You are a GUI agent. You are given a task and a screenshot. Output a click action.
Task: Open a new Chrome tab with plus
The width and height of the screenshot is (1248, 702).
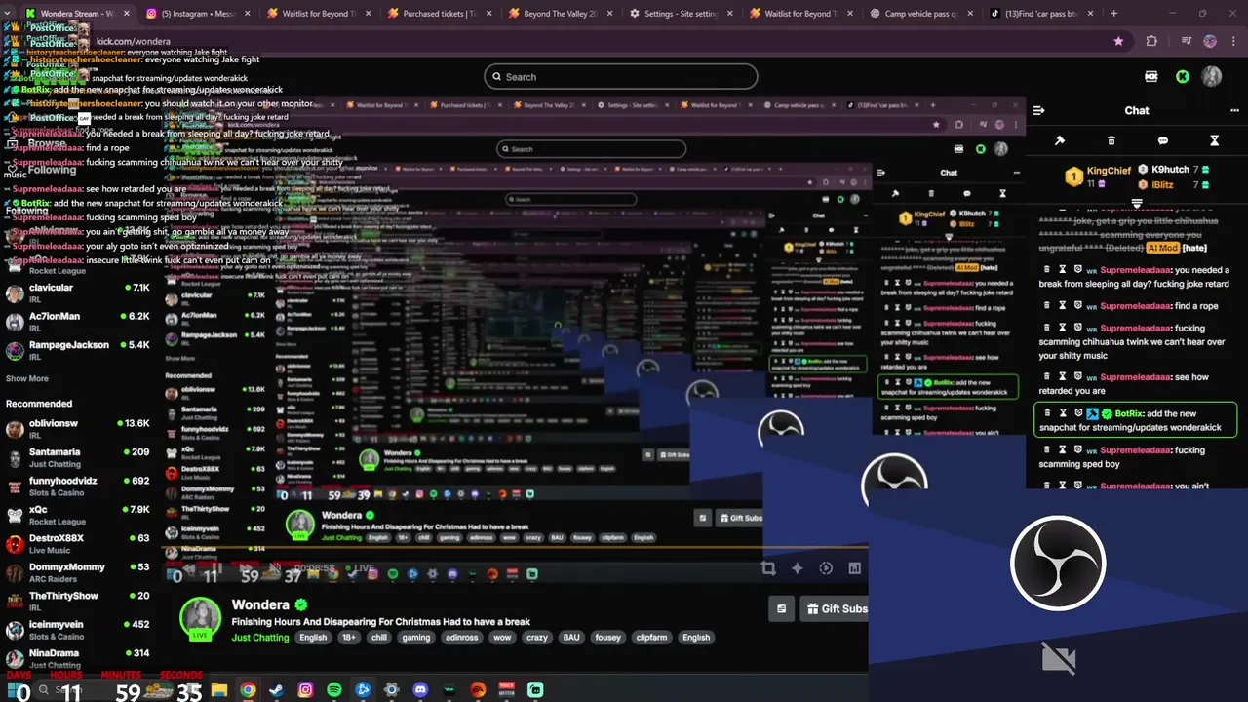click(1114, 14)
